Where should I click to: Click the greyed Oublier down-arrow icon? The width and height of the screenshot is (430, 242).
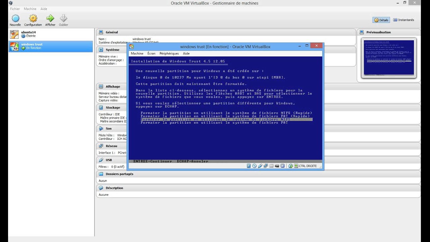(63, 18)
